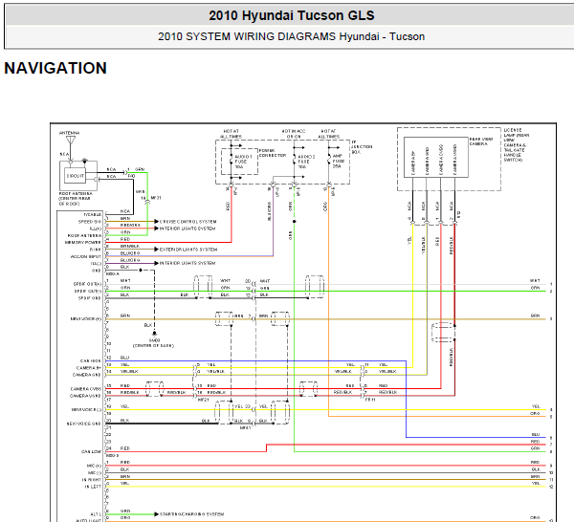
Task: Click the MEMORY POWER pin label
Action: point(82,243)
